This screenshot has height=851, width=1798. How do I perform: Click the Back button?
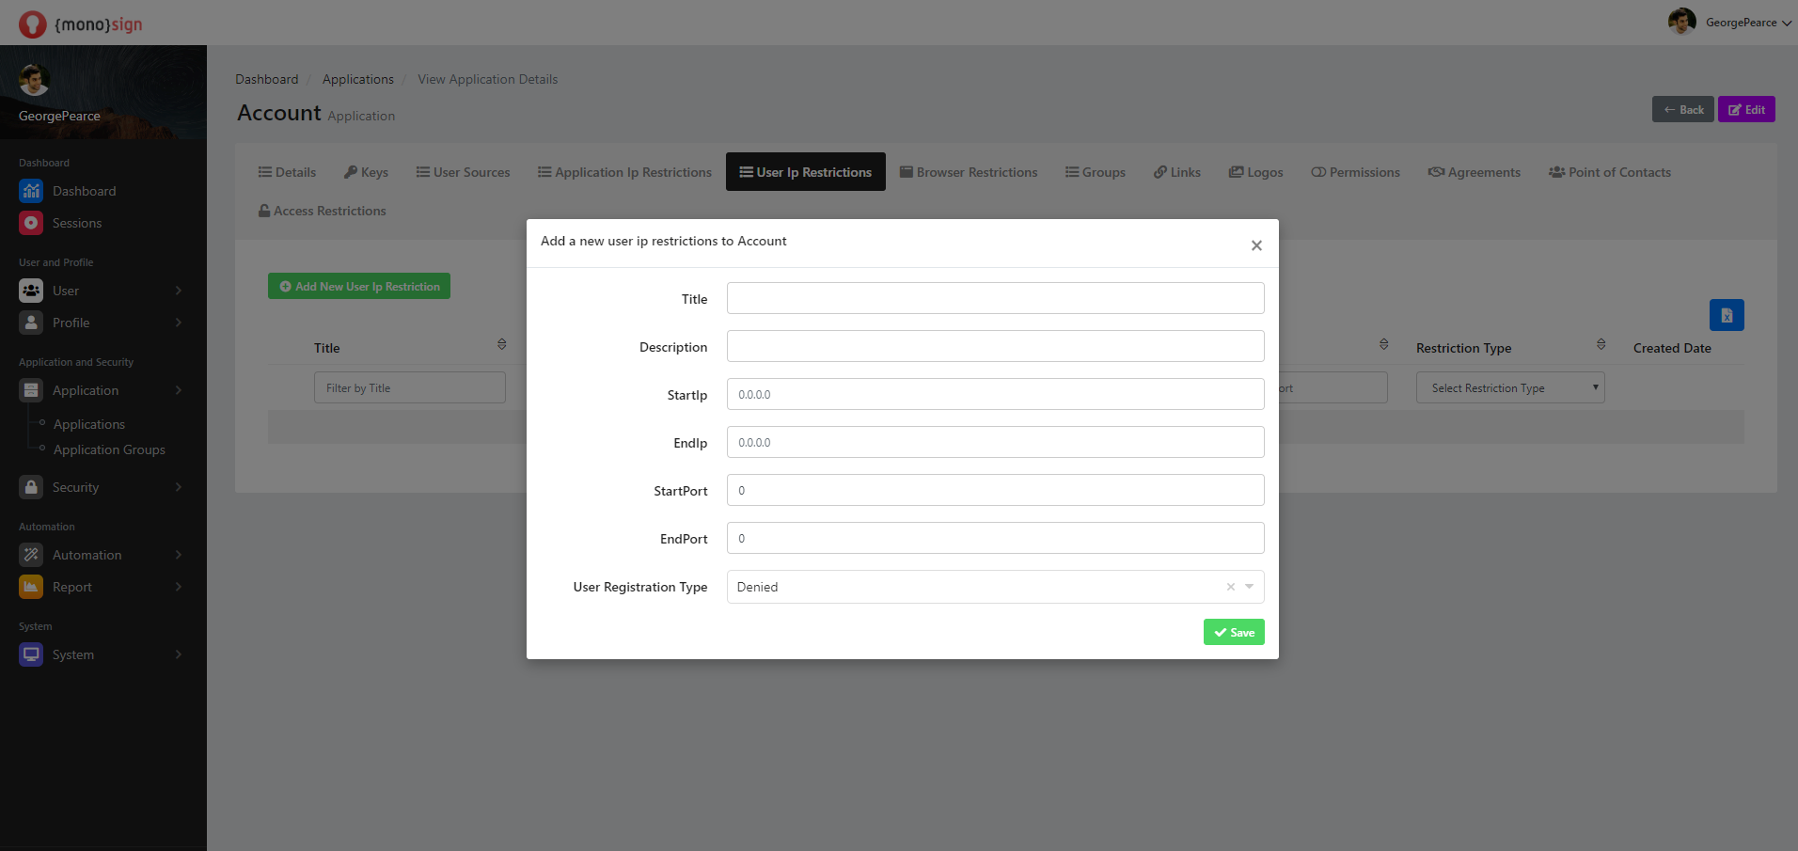(1683, 109)
